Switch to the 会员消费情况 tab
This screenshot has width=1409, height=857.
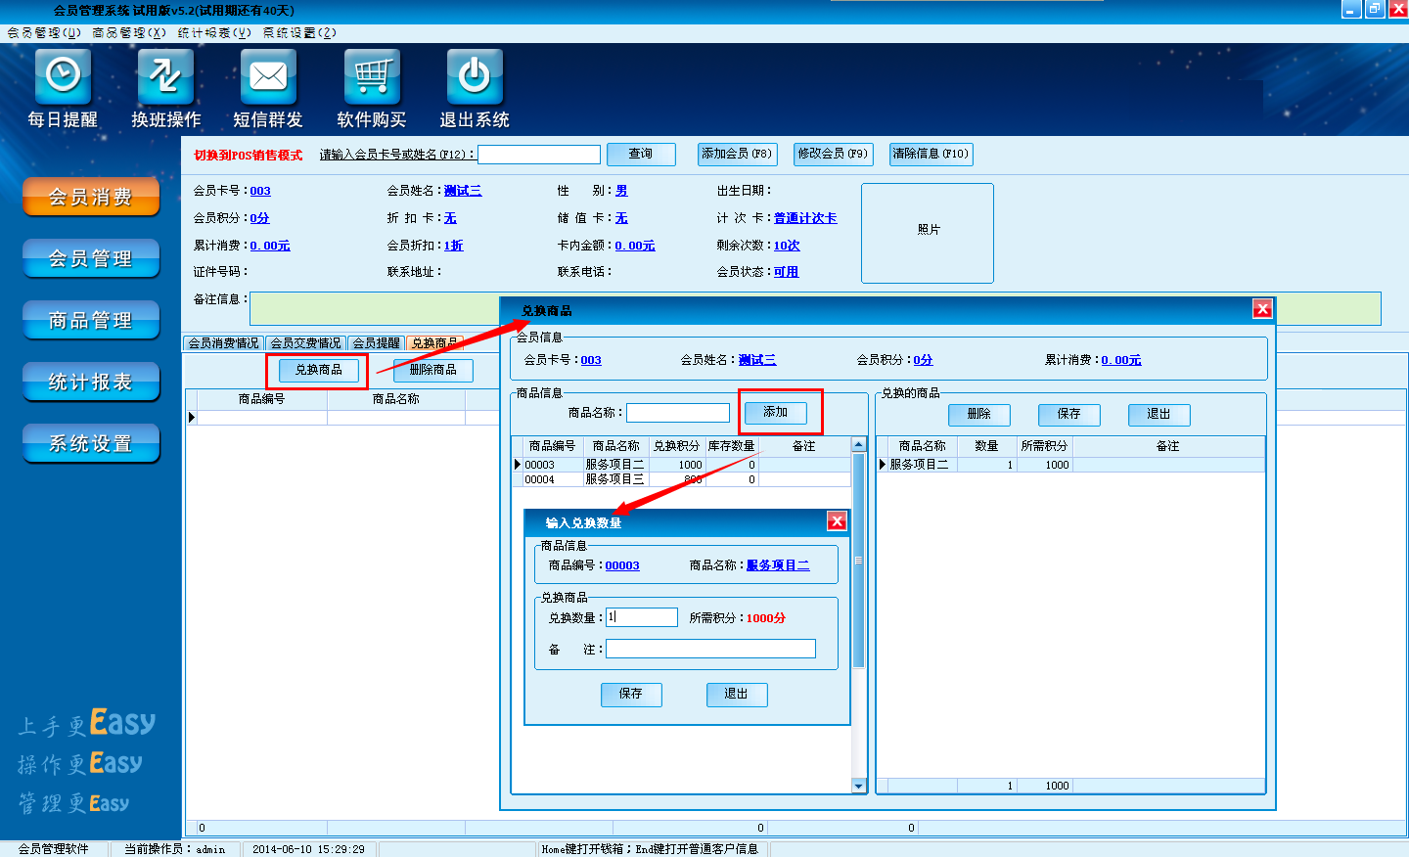223,343
